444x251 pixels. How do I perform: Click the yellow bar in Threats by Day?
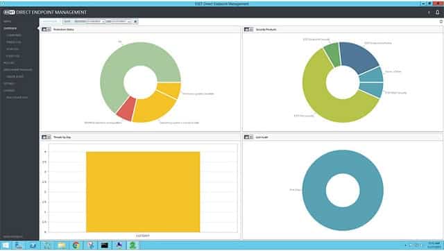click(x=143, y=192)
